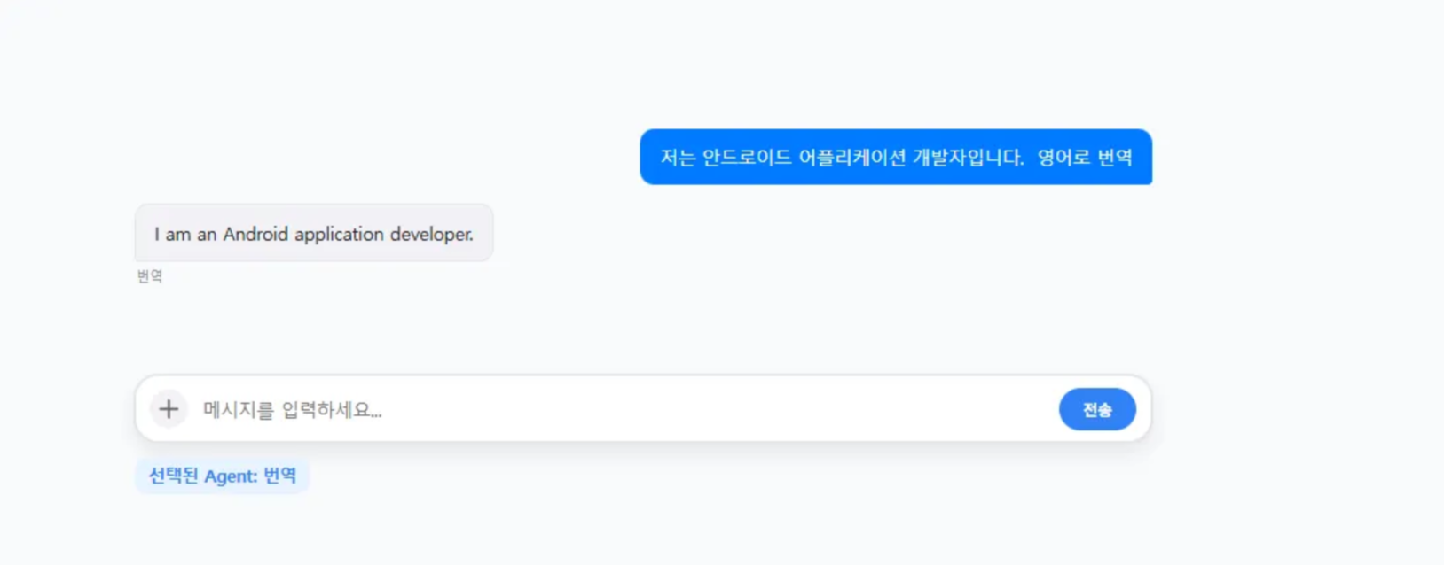Image resolution: width=1444 pixels, height=565 pixels.
Task: Select the English translation message bubble
Action: (314, 233)
